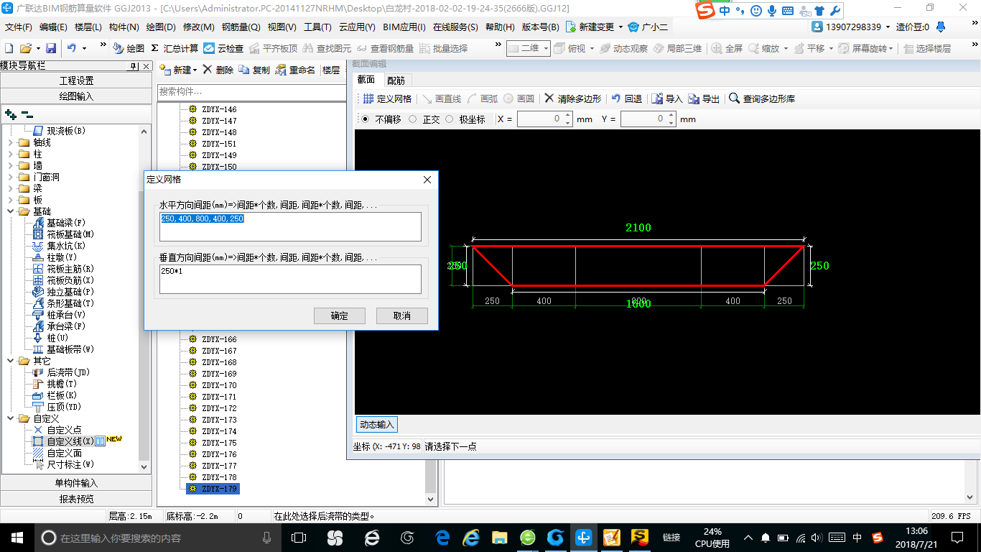This screenshot has height=552, width=981.
Task: Open the 屏幕旋转 screen rotation dropdown
Action: point(892,48)
